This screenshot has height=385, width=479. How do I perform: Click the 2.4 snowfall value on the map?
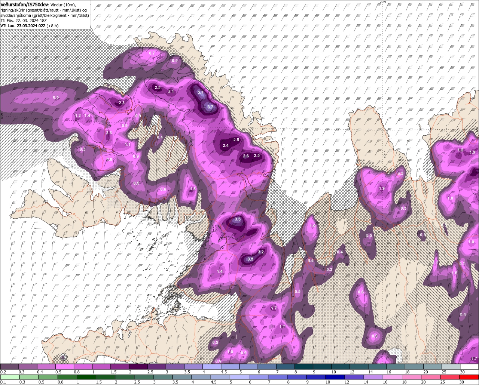(226, 145)
